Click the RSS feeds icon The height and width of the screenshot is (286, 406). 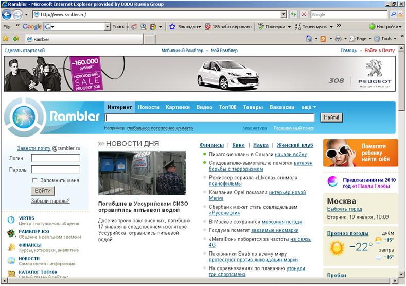(323, 39)
